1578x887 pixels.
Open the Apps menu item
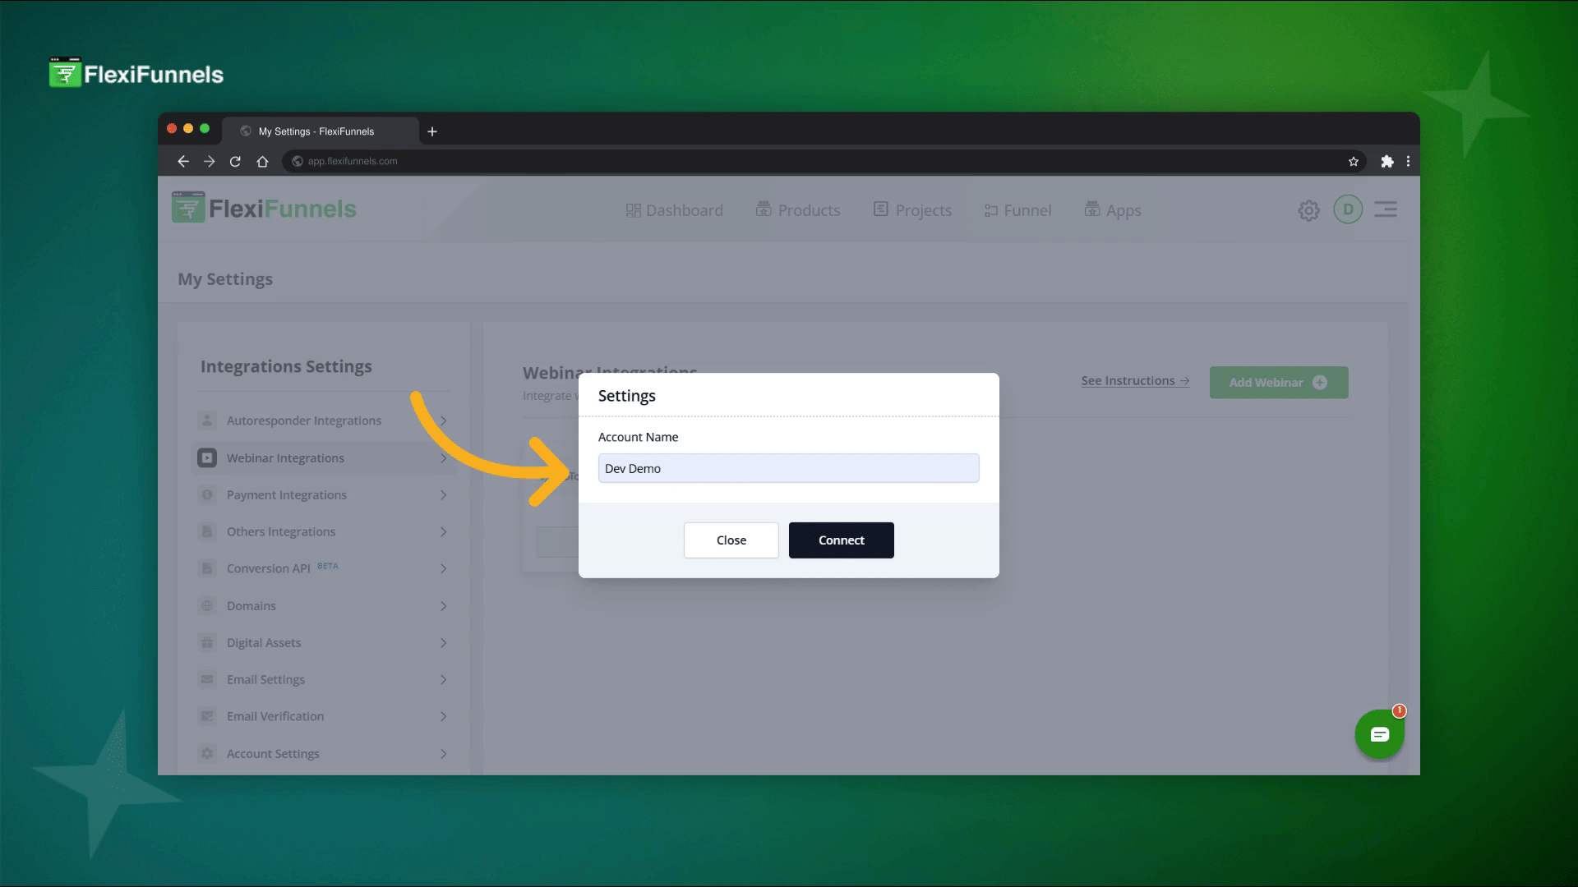coord(1113,210)
